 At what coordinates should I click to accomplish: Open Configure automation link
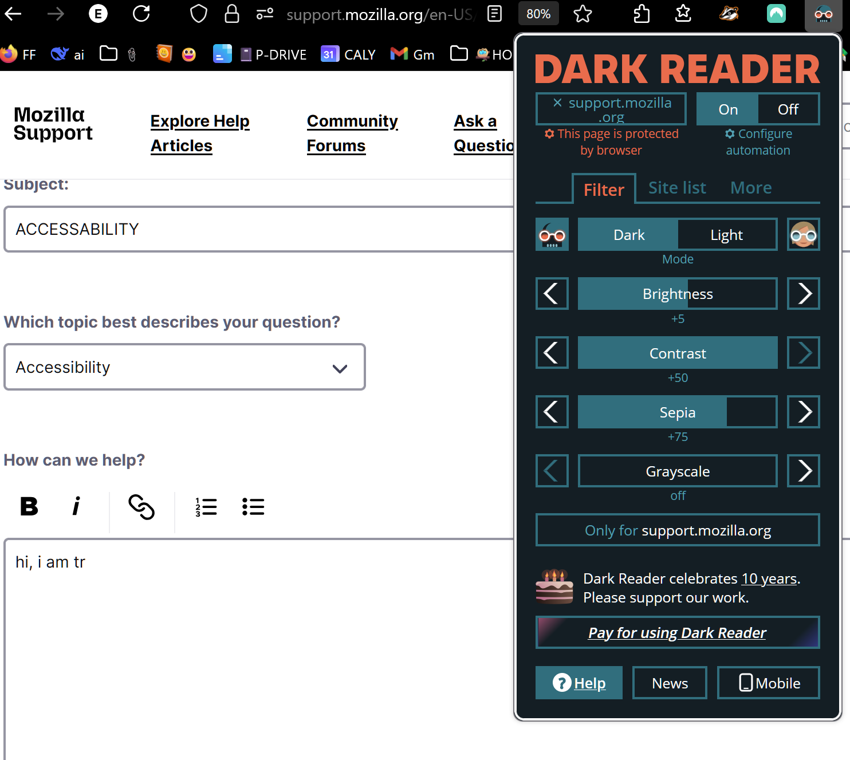click(758, 142)
